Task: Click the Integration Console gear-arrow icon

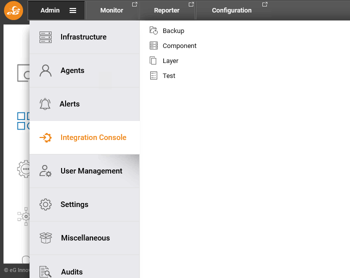Action: pos(46,137)
